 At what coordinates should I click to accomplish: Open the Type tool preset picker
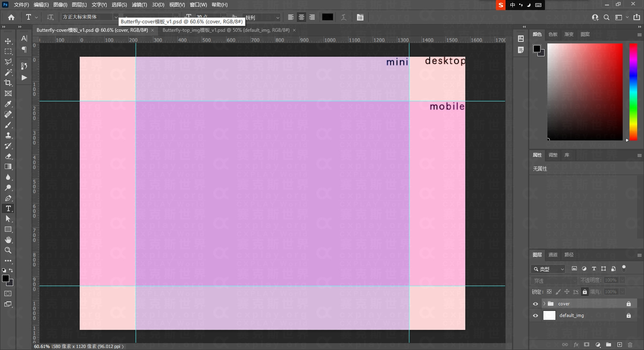click(31, 17)
